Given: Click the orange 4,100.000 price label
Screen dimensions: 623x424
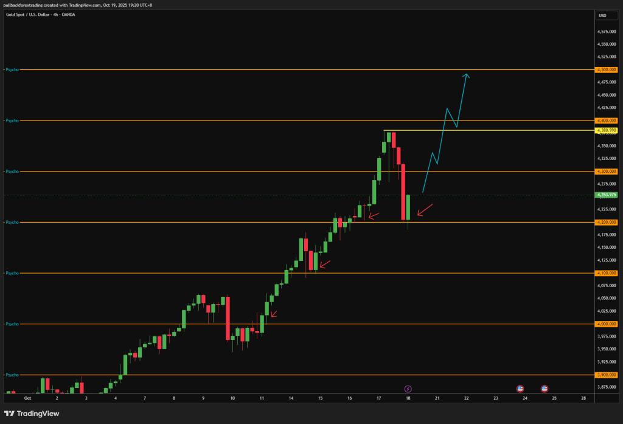Looking at the screenshot, I should click(607, 273).
